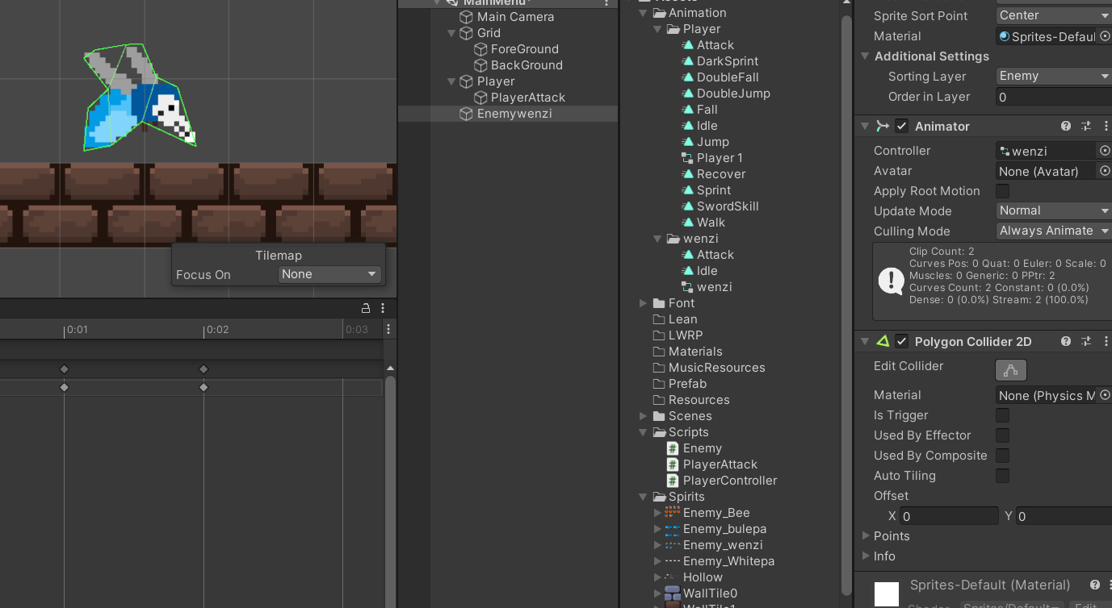Click the Edit Collider button
Screen dimensions: 1112x608
pos(1011,370)
